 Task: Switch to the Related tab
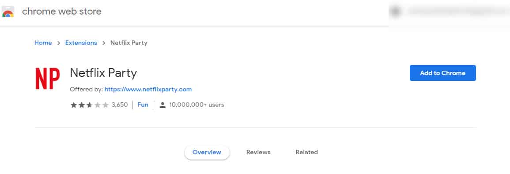coord(307,152)
